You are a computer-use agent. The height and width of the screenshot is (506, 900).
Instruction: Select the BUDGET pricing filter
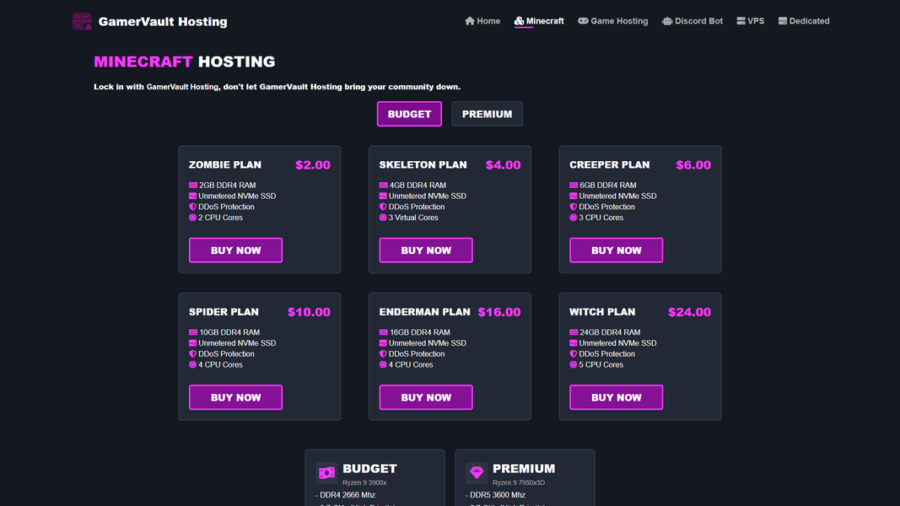409,113
